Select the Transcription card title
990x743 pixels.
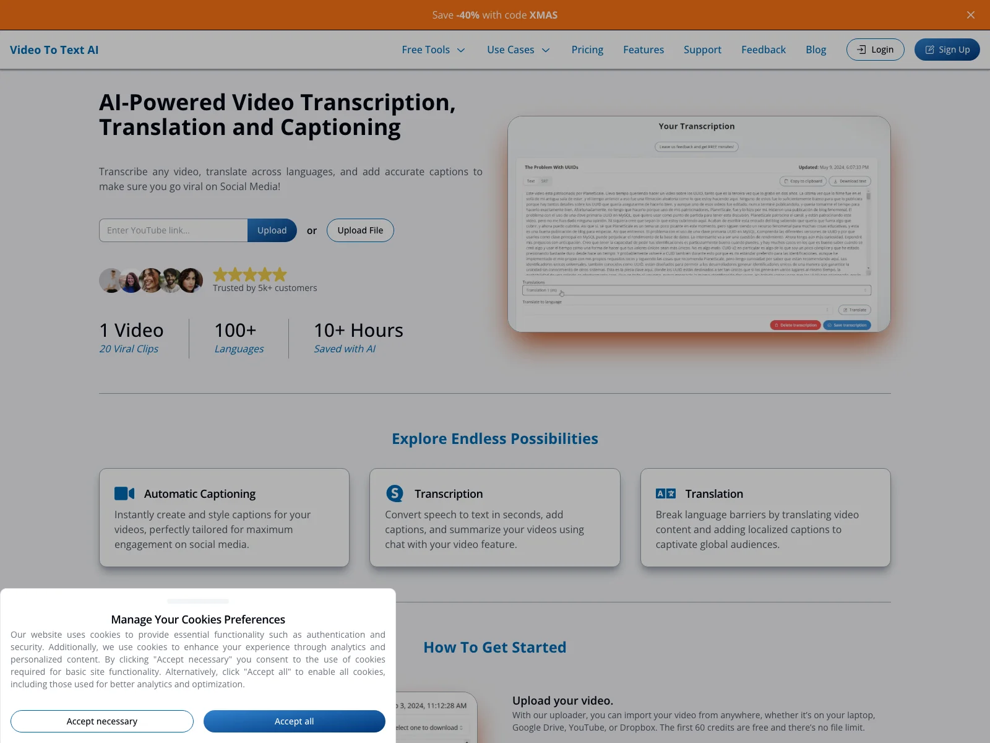[449, 493]
